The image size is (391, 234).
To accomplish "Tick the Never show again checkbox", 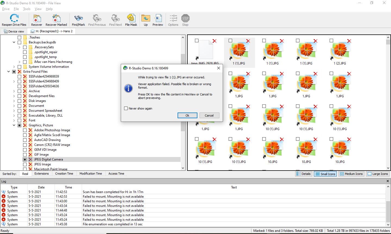I will [x=126, y=108].
